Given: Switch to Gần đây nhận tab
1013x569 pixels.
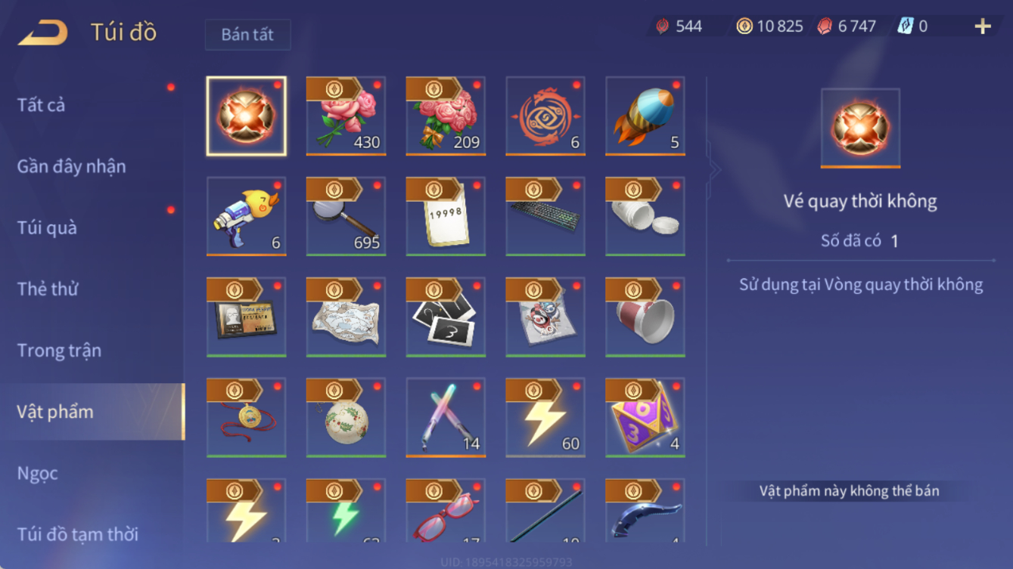Looking at the screenshot, I should (71, 166).
